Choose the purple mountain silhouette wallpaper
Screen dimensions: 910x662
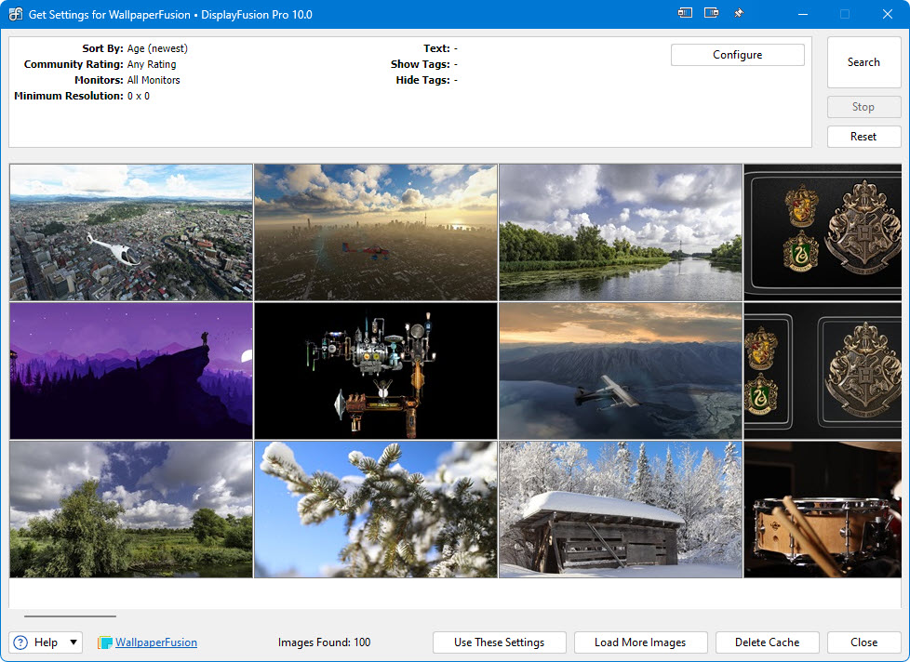[x=131, y=370]
